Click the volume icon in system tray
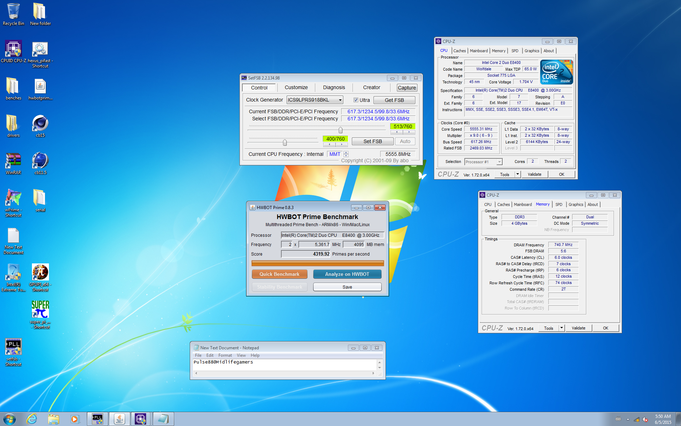Screen dimensions: 681x426 [x=645, y=419]
